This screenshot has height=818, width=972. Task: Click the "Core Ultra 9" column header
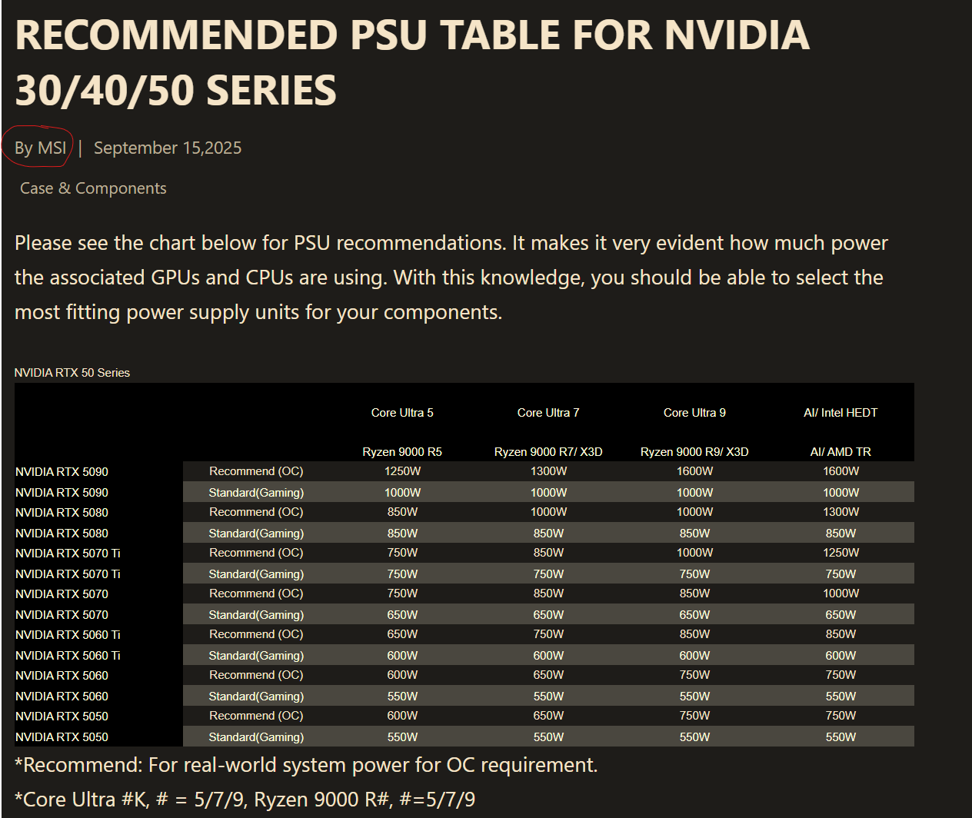point(694,413)
